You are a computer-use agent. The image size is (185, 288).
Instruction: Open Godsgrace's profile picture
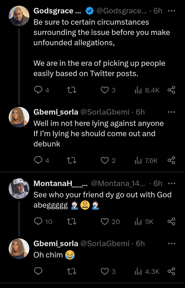[x=19, y=15]
